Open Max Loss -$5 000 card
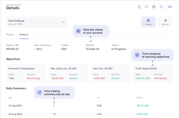Image resolution: width=179 pixels, height=118 pixels. pos(111,73)
